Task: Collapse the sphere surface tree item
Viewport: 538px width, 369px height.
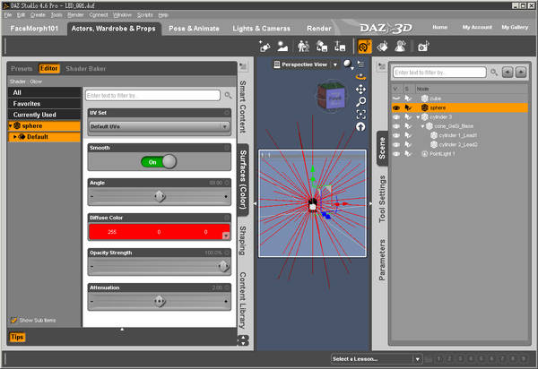Action: click(x=10, y=125)
